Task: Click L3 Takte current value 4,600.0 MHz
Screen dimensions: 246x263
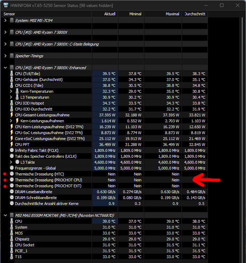Action: click(x=105, y=162)
